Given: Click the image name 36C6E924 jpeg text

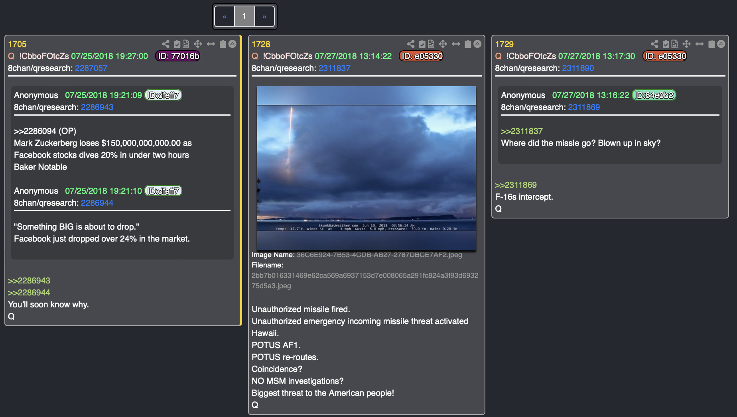Looking at the screenshot, I should click(x=379, y=255).
